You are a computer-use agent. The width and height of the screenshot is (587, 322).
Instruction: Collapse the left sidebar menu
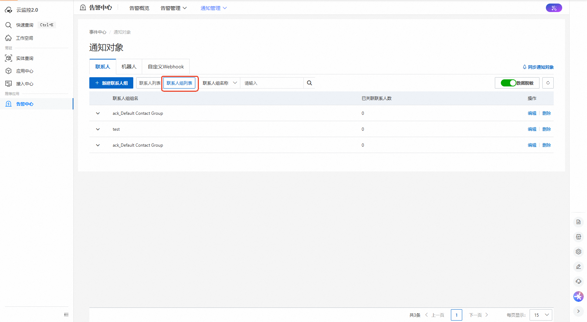pyautogui.click(x=66, y=315)
